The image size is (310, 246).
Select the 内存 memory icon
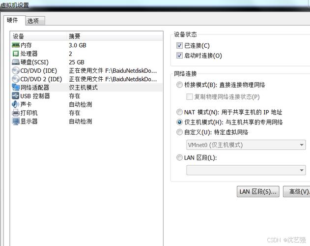click(x=15, y=45)
